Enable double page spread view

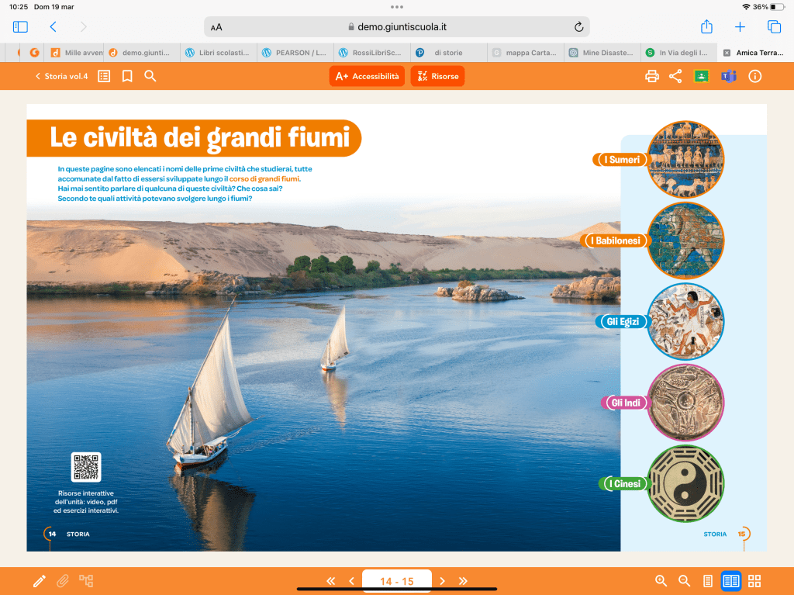tap(730, 581)
